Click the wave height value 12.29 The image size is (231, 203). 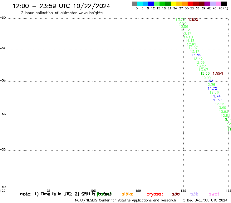[207, 77]
